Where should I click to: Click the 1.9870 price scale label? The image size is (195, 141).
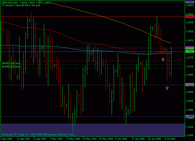click(x=190, y=41)
